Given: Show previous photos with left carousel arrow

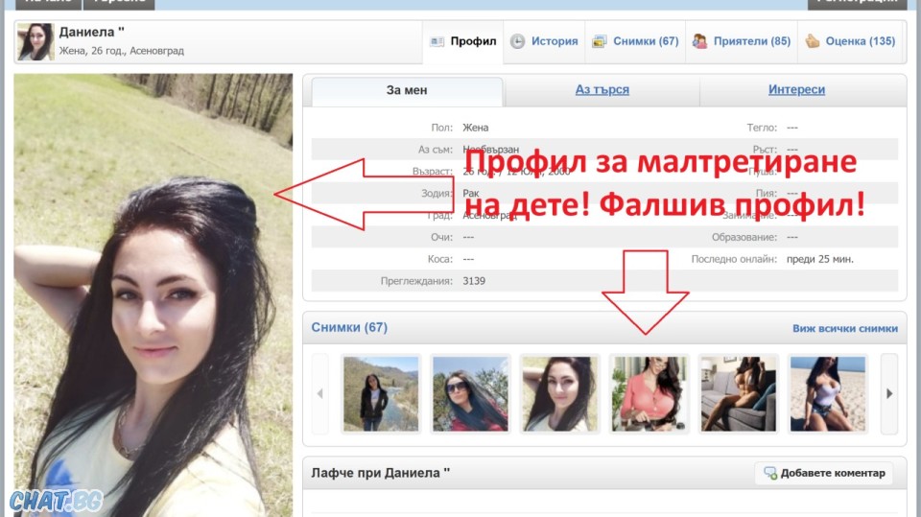Looking at the screenshot, I should coord(320,393).
